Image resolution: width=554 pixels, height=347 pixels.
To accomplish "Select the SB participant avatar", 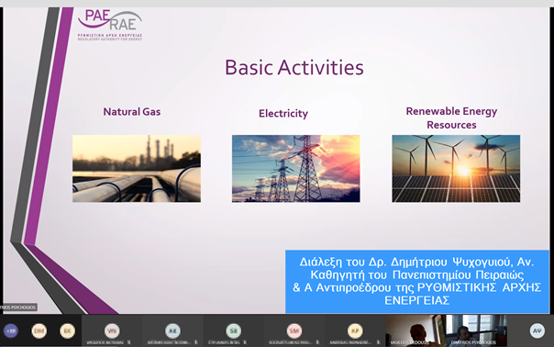I will 234,331.
